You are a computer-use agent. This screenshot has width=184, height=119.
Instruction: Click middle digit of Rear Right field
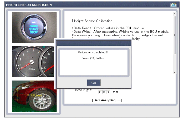104,92
